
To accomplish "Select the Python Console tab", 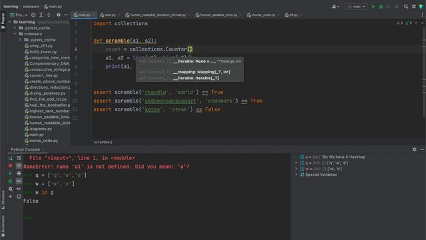I will pyautogui.click(x=25, y=149).
